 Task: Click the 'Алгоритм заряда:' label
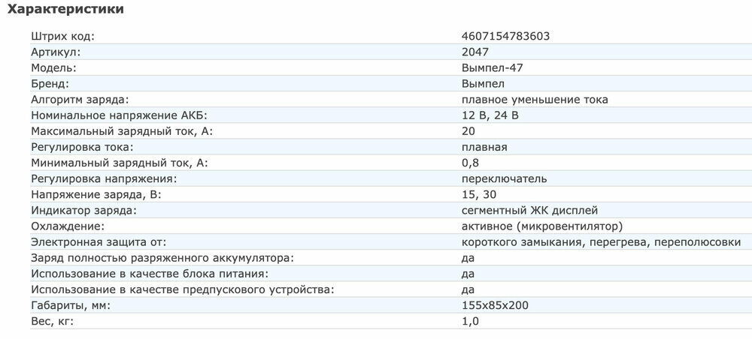80,100
